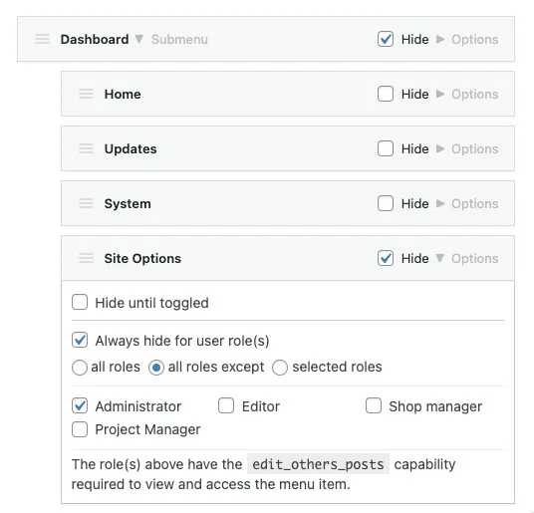Click the System row drag handle

click(86, 203)
